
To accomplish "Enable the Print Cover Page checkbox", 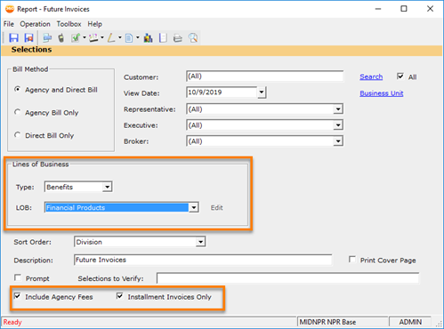I will (352, 260).
